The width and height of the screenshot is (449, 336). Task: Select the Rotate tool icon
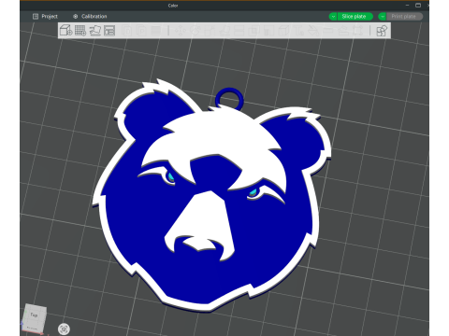195,31
